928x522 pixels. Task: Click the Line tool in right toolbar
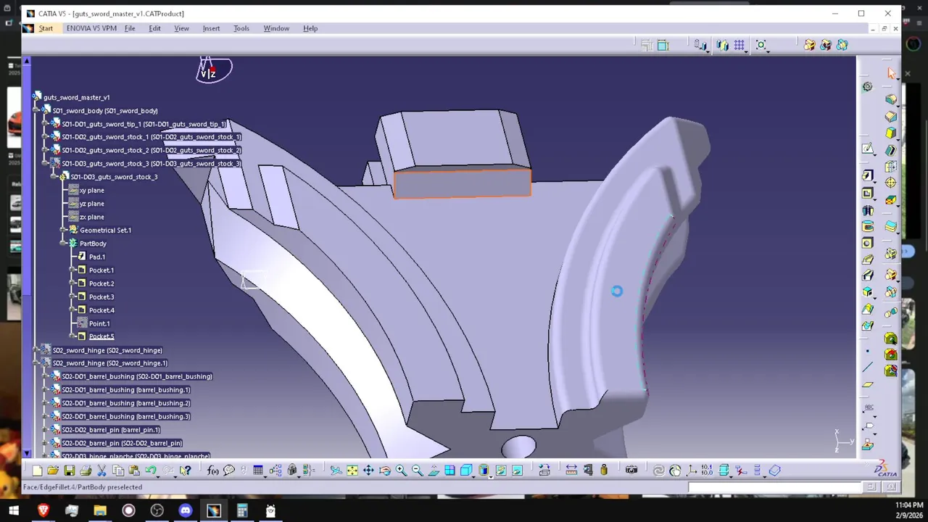868,368
